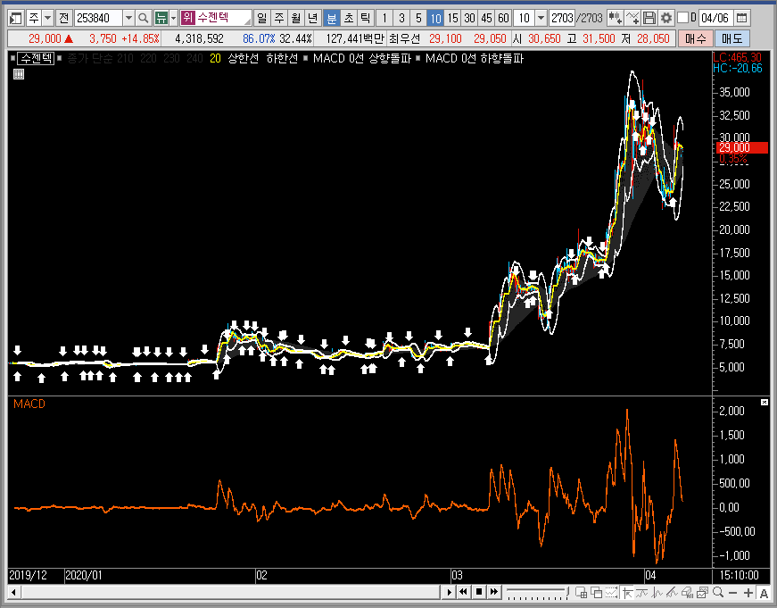This screenshot has width=777, height=608.
Task: Click the save chart floppy icon
Action: 649,19
